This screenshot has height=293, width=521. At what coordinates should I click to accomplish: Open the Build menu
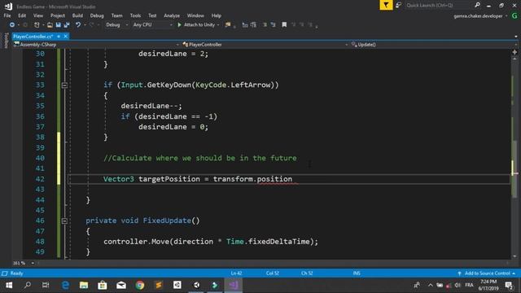77,15
